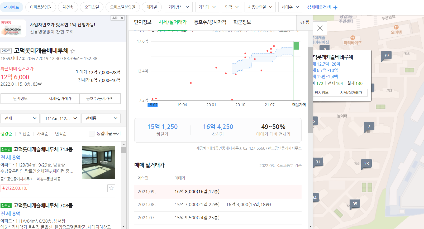The height and width of the screenshot is (229, 424).
Task: Open the 사업자번호 loan ad banner
Action: click(x=63, y=28)
